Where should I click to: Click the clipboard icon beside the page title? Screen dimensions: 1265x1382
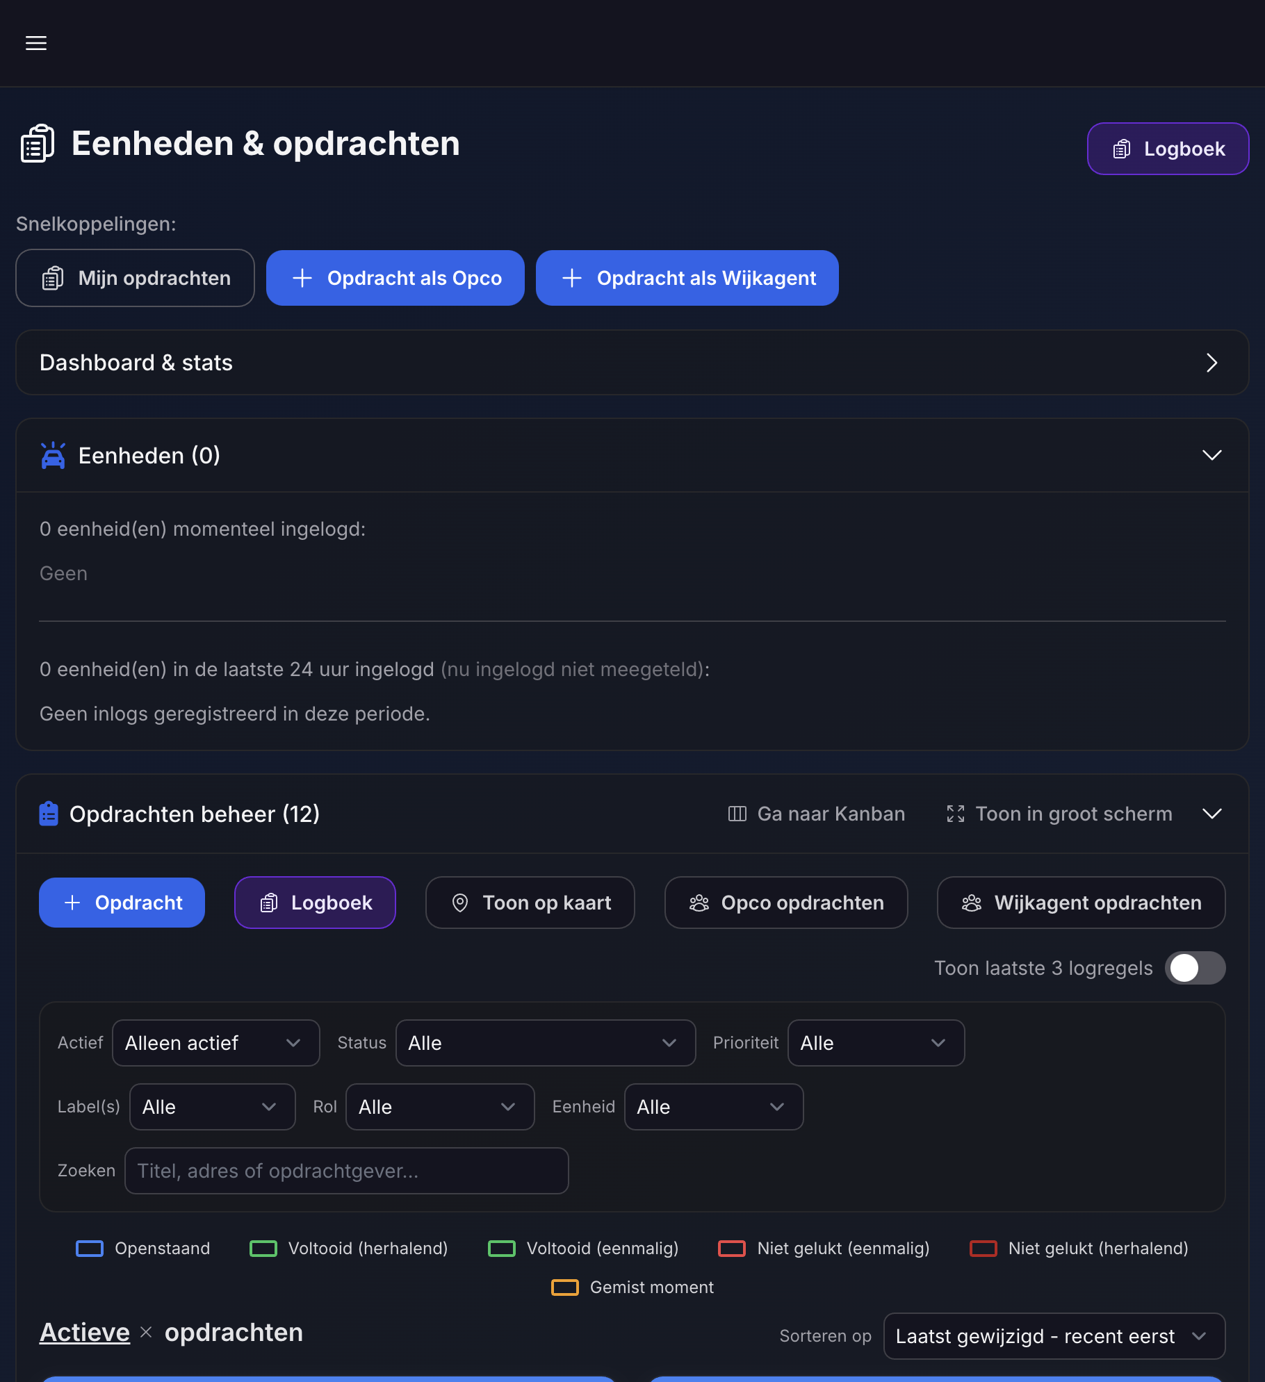(38, 144)
